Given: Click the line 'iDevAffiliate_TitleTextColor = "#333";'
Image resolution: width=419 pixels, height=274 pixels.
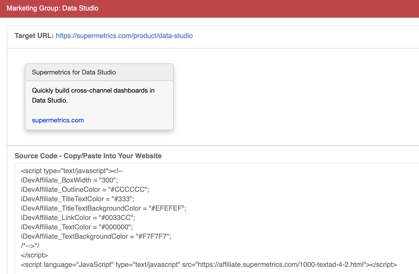Looking at the screenshot, I should [77, 199].
